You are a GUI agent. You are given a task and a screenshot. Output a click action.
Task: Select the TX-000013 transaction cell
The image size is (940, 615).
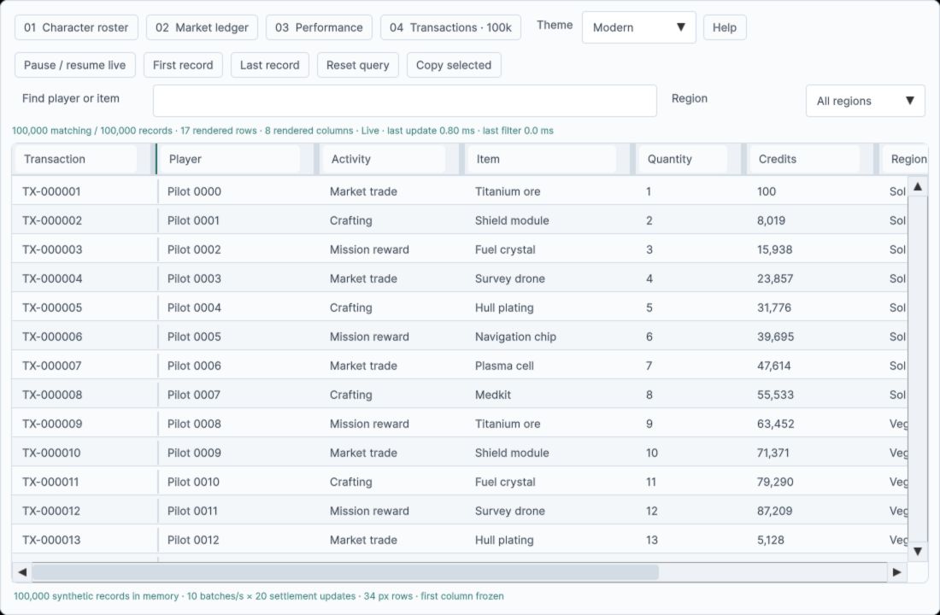point(85,540)
